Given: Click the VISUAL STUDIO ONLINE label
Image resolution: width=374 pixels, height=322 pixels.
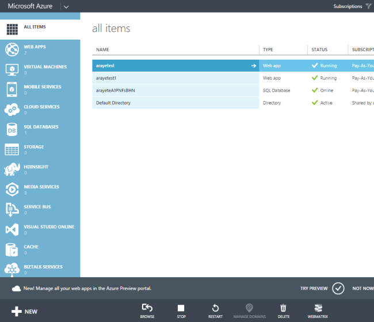Looking at the screenshot, I should (x=49, y=227).
